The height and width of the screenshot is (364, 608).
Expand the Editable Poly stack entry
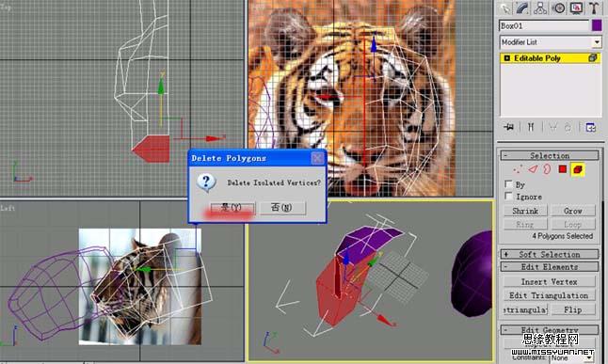[506, 58]
